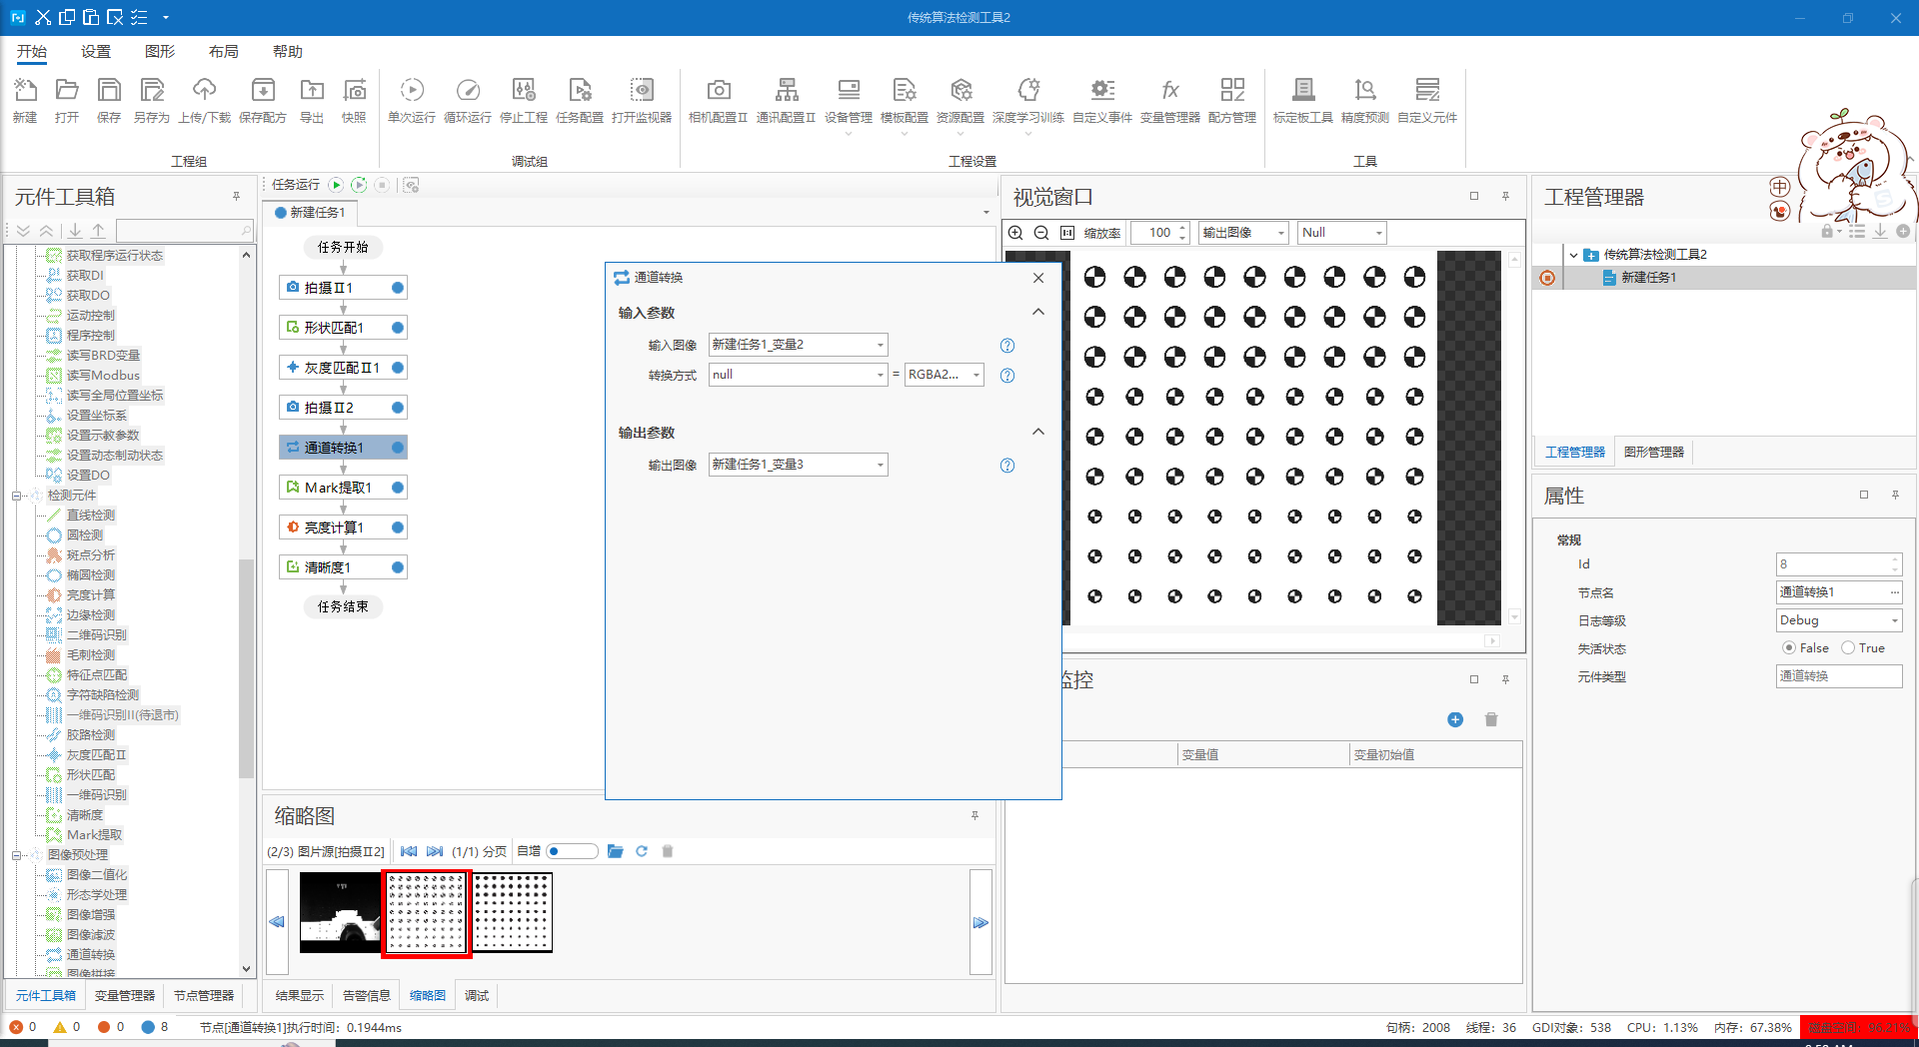
Task: Take a snapshot with the 快照 icon
Action: (354, 100)
